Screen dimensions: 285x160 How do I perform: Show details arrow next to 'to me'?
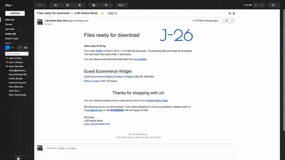pos(52,24)
